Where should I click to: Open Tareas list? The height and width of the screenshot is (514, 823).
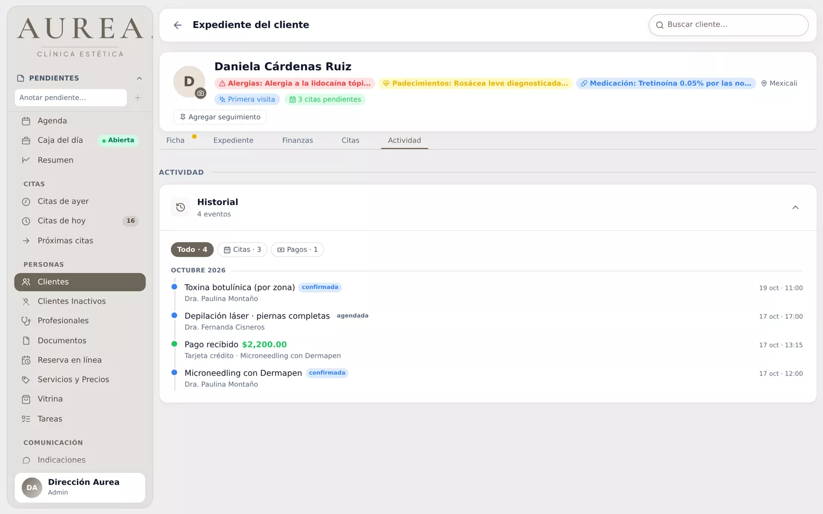tap(80, 419)
